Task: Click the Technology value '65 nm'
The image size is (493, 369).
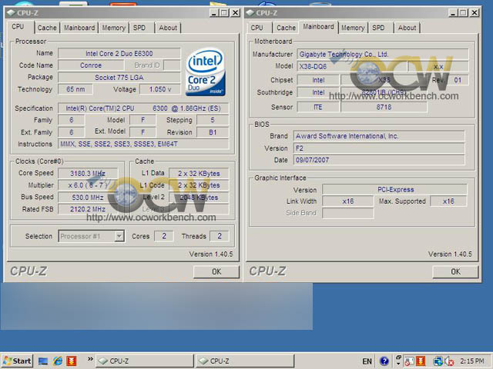Action: pyautogui.click(x=75, y=89)
